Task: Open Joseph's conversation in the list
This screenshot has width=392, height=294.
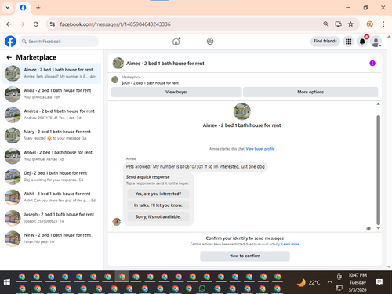Action: pos(52,218)
